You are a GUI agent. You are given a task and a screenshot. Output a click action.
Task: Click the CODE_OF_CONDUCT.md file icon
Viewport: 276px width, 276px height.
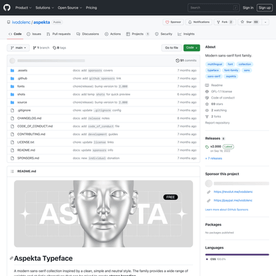click(x=13, y=126)
